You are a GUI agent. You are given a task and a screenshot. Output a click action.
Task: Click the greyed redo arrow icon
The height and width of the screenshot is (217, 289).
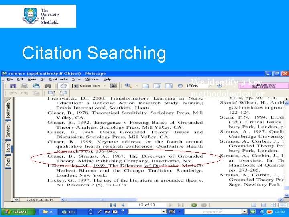(x=24, y=93)
